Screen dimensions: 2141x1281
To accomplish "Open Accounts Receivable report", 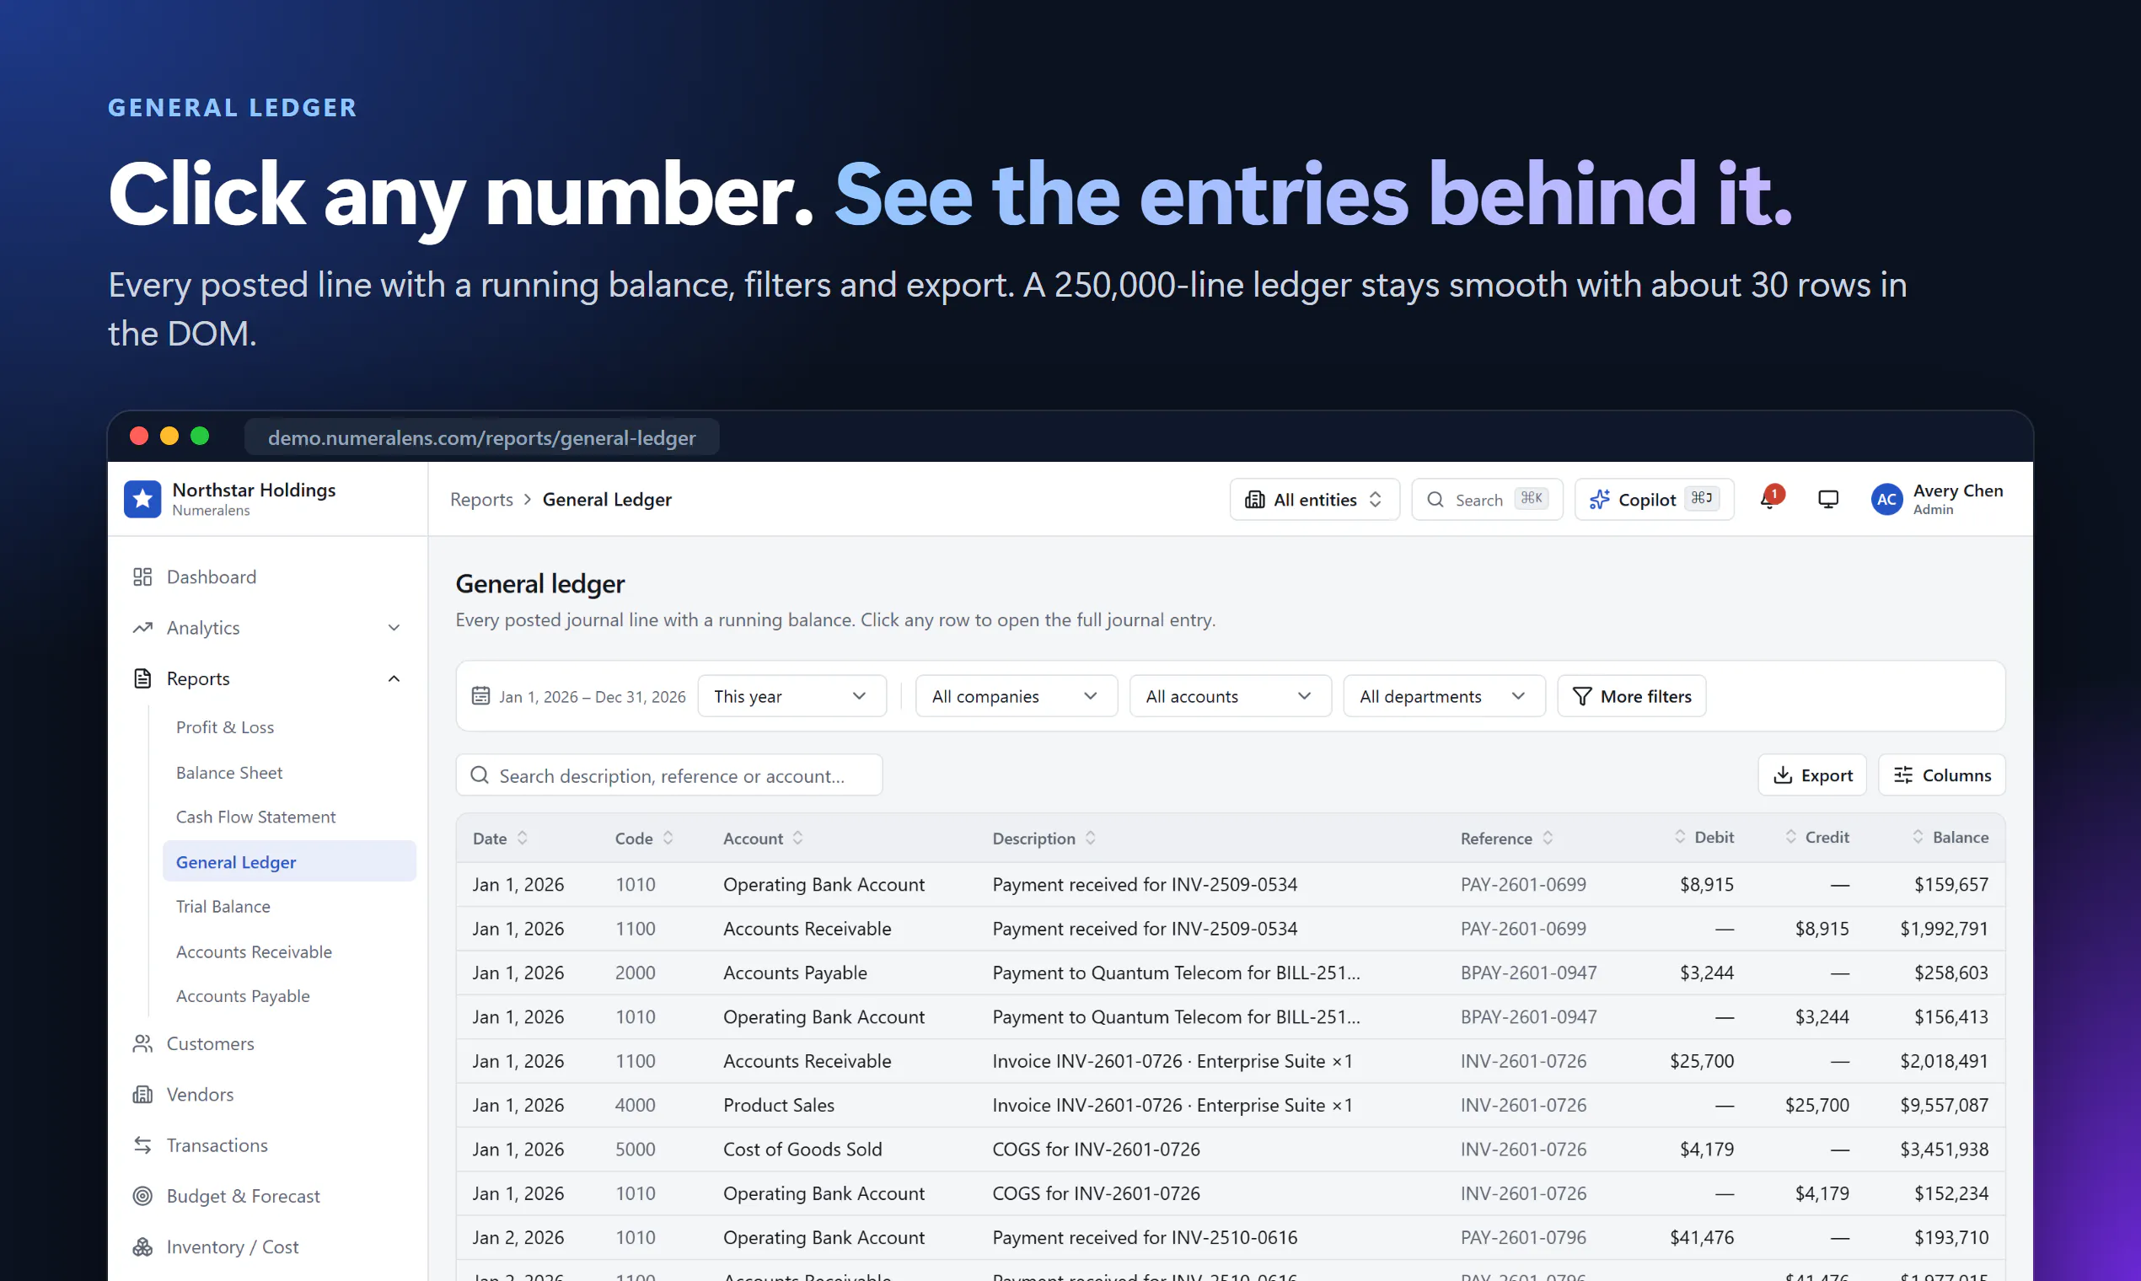I will pyautogui.click(x=254, y=951).
